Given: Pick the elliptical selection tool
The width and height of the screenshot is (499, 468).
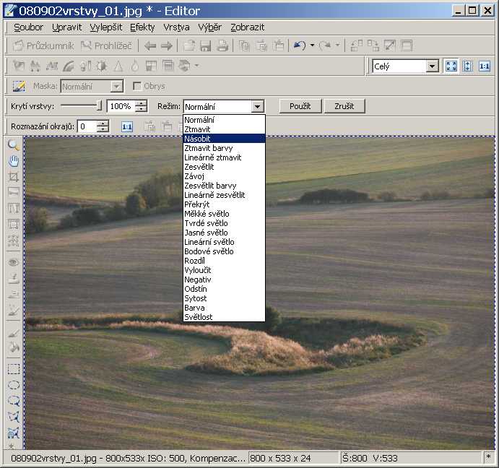Looking at the screenshot, I should coord(13,384).
